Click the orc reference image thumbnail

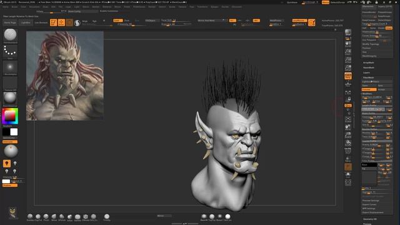click(x=65, y=76)
